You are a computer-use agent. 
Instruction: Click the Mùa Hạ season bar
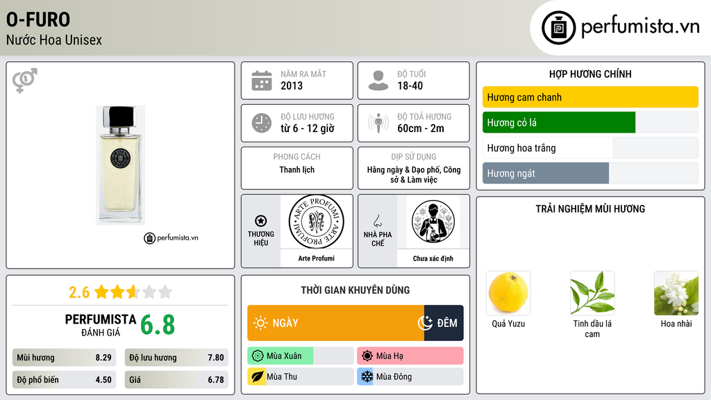click(410, 356)
